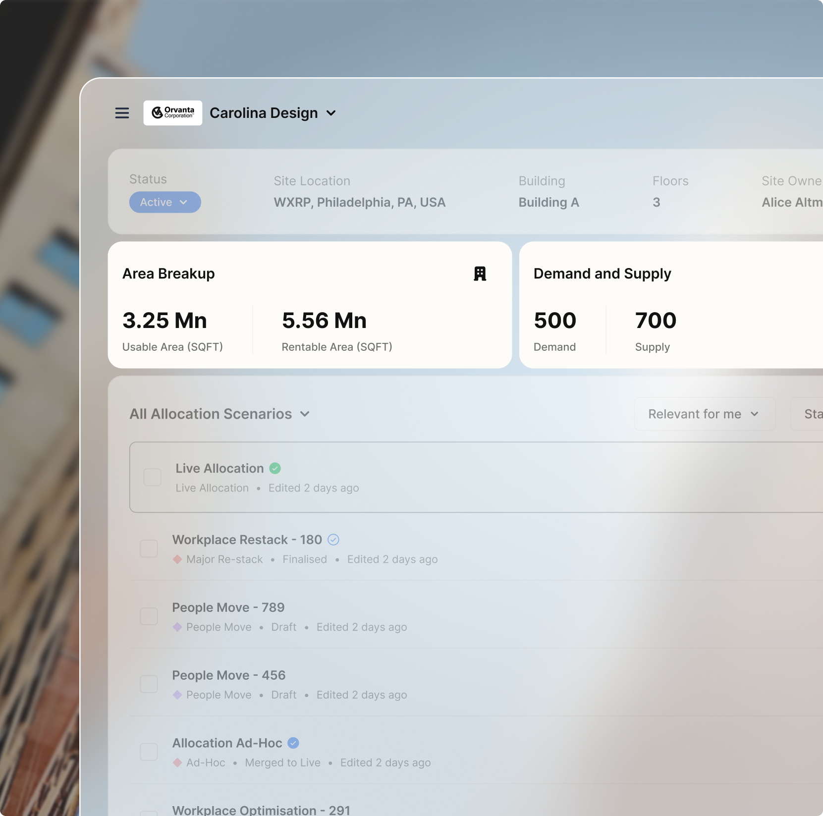
Task: Click green check badge beside Live Allocation
Action: (x=275, y=468)
